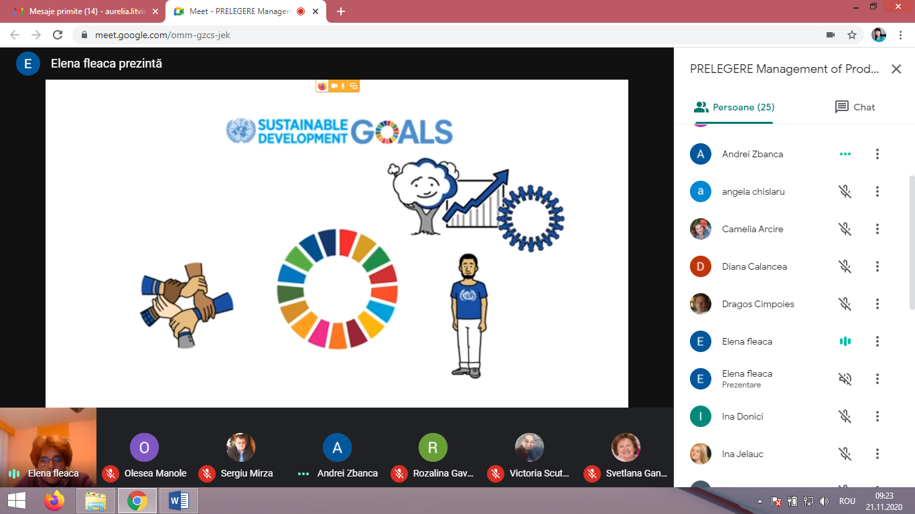Select Olesea Manole's participant tile
The height and width of the screenshot is (514, 915).
(x=145, y=447)
